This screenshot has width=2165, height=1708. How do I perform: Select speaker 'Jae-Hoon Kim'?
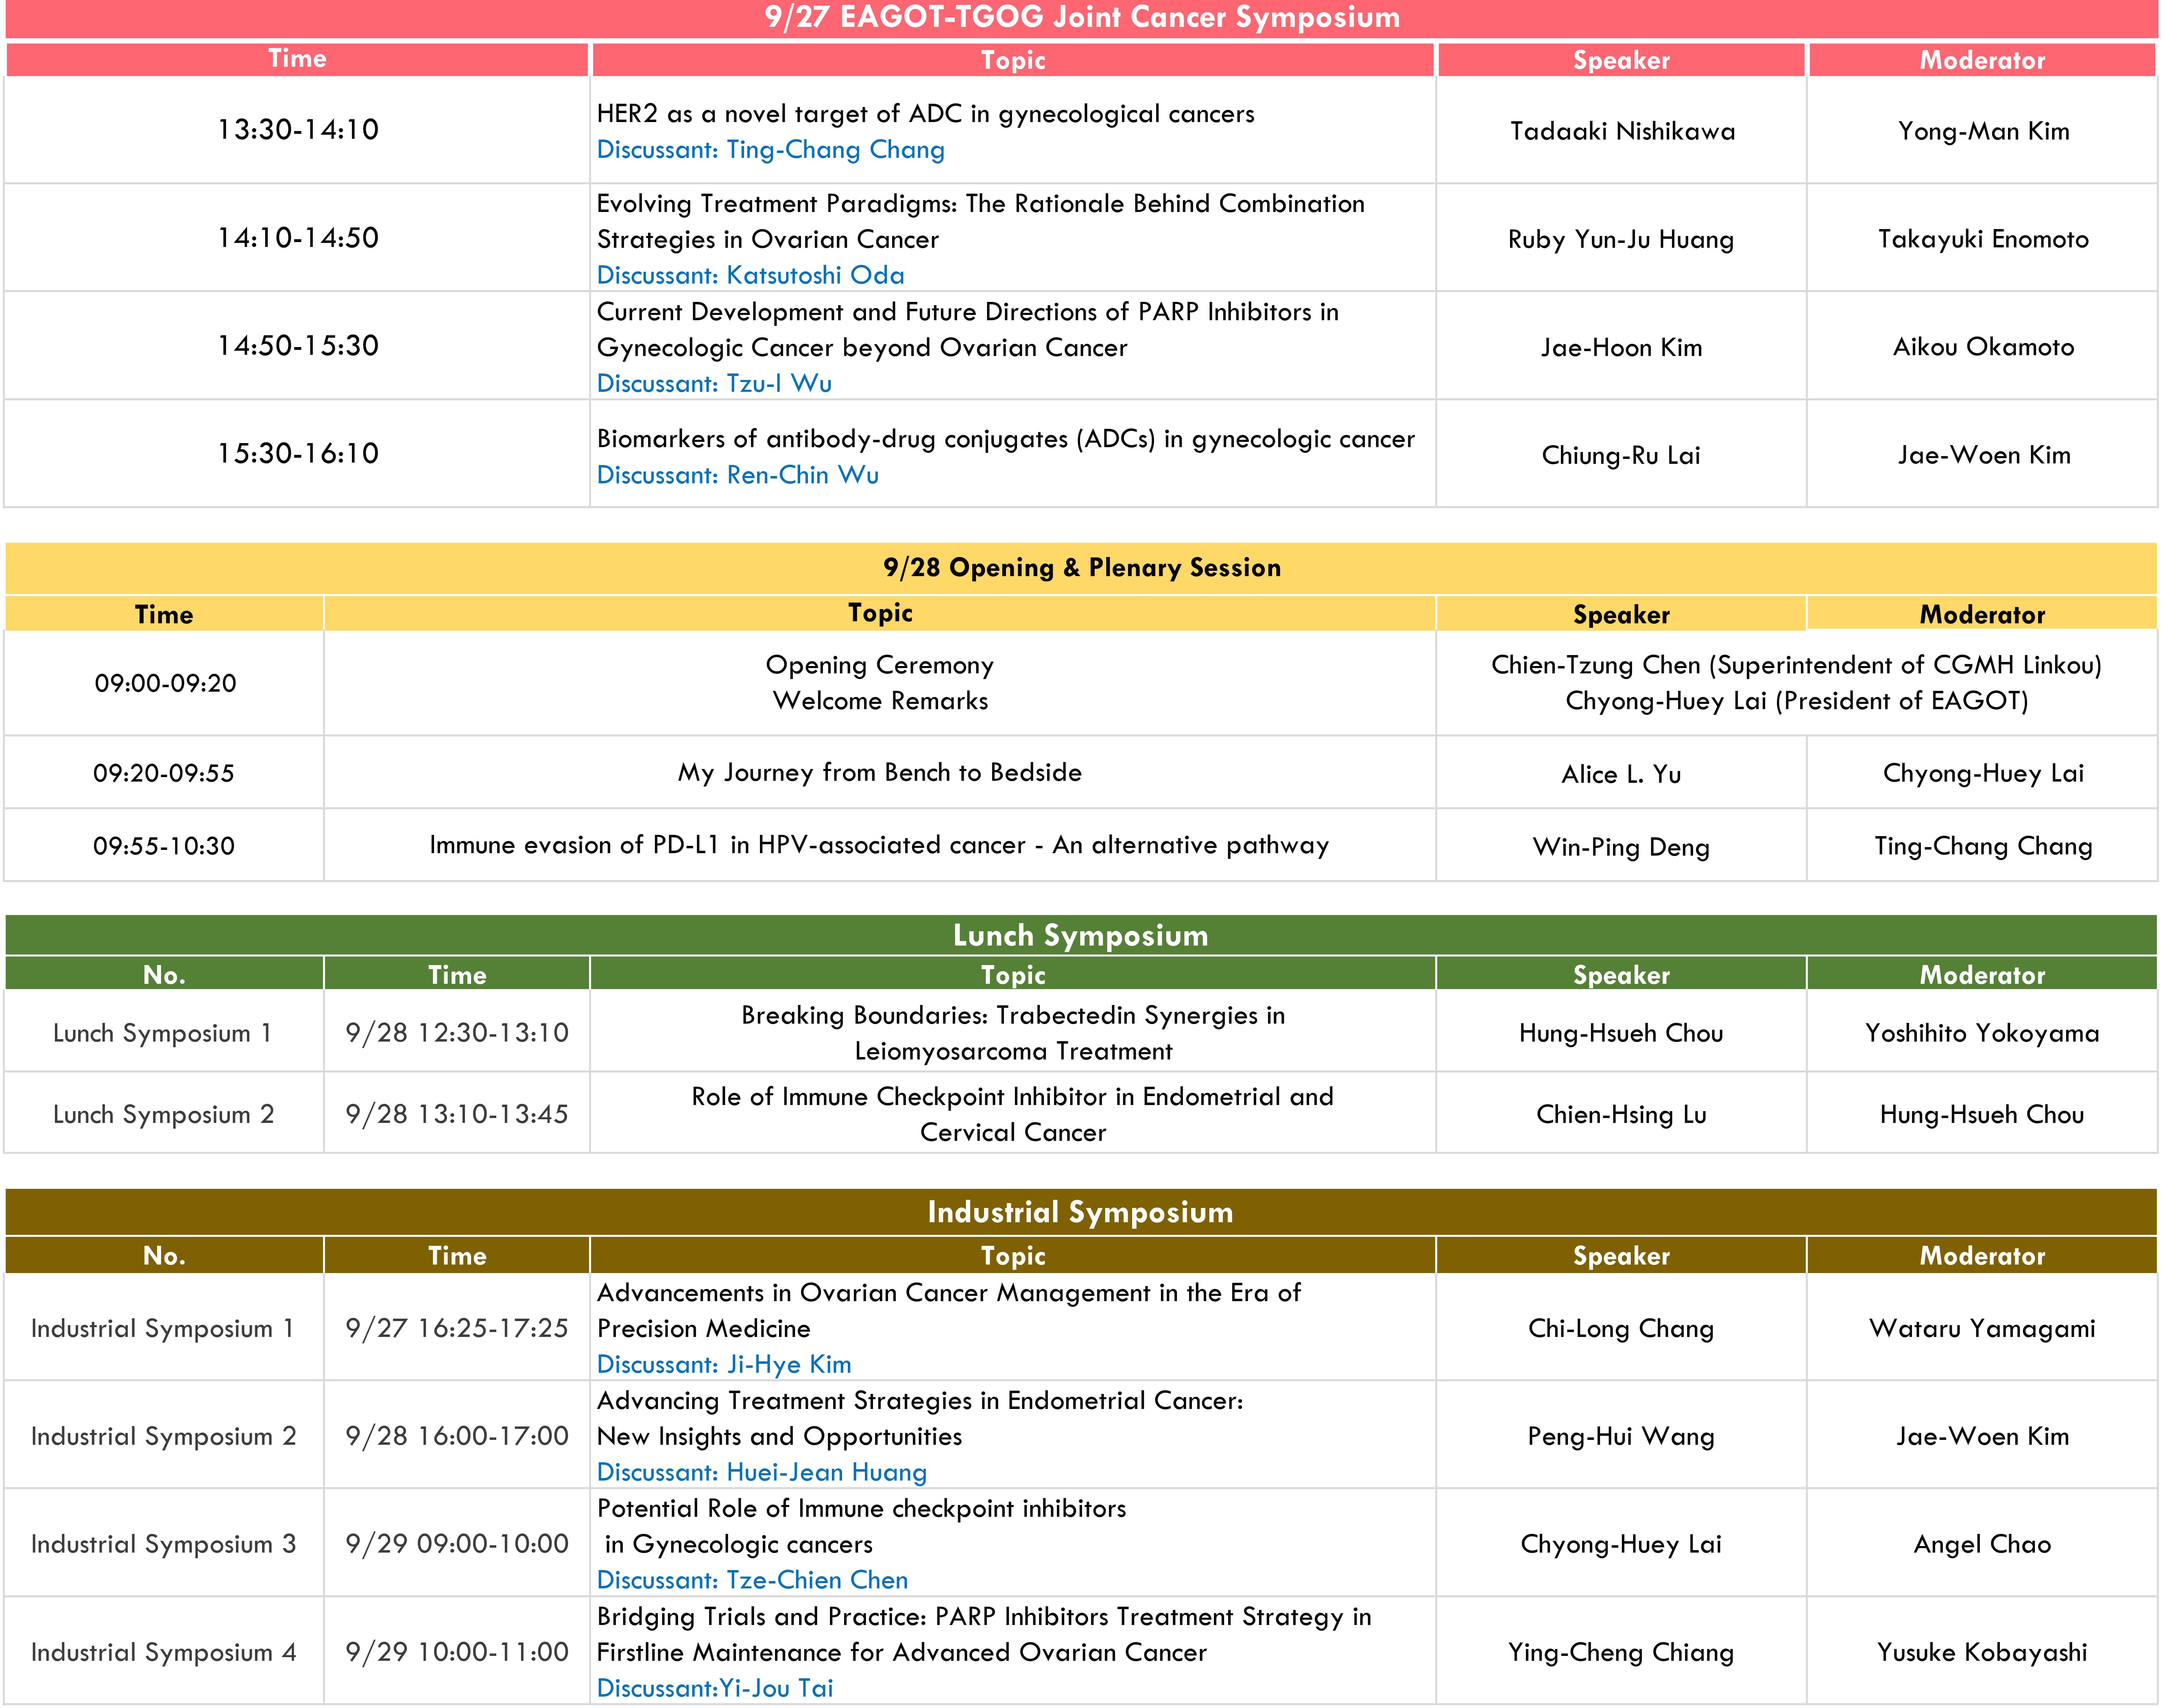click(x=1622, y=347)
